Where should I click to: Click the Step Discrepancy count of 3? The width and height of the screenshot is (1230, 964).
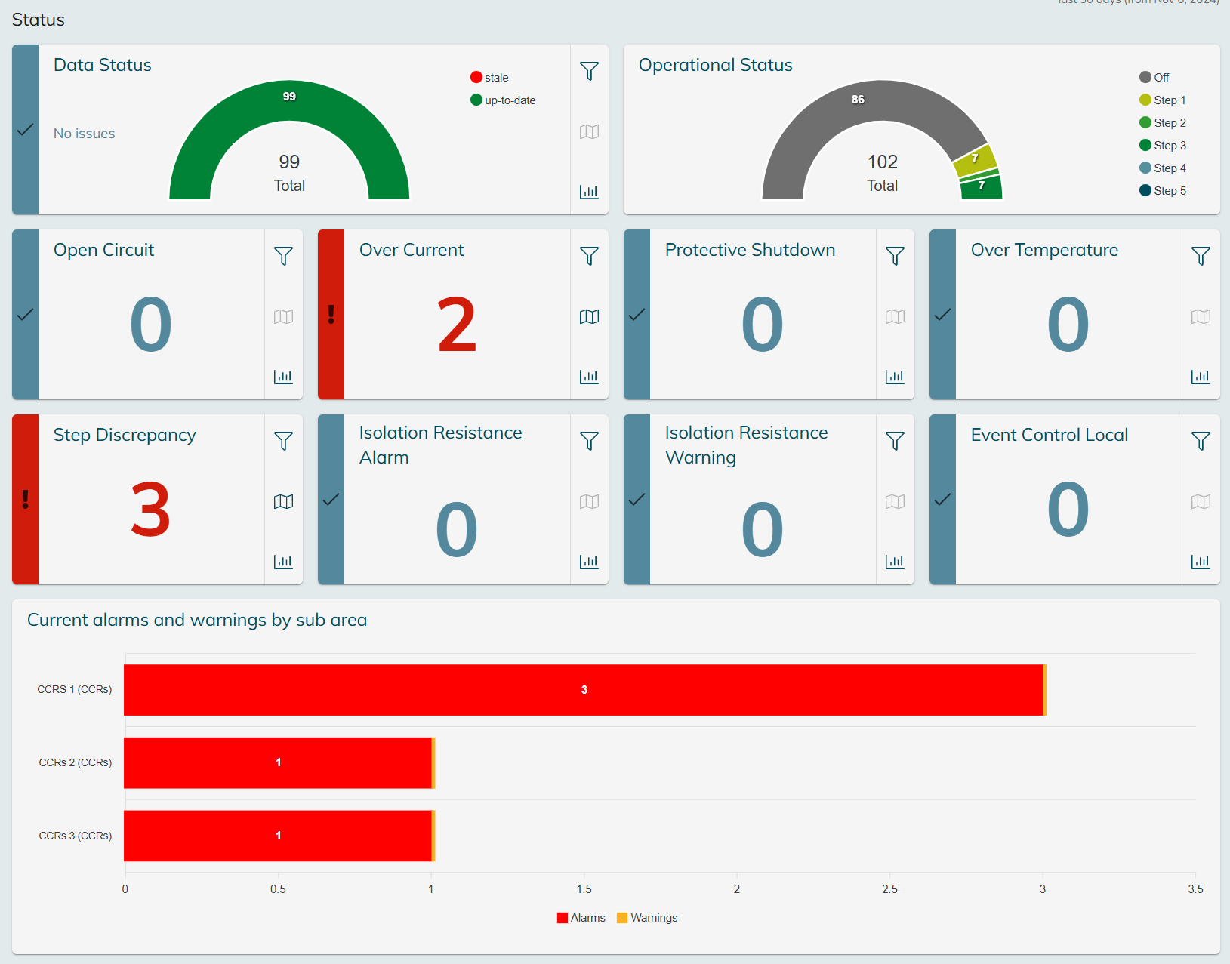(151, 510)
